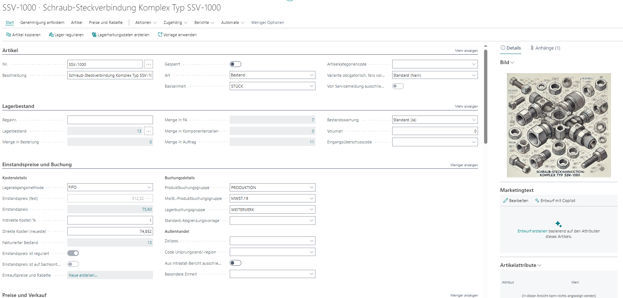Image resolution: width=623 pixels, height=298 pixels.
Task: Click the Einstandspreis value 75,60
Action: pos(147,209)
